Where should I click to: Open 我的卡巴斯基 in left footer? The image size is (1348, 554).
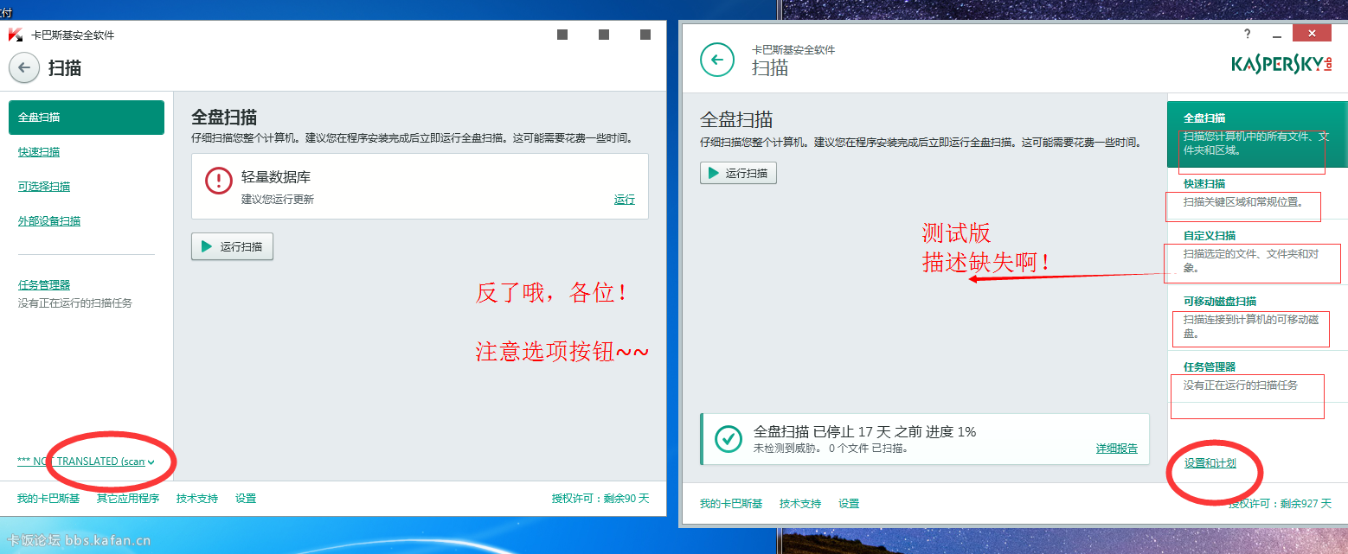(48, 499)
